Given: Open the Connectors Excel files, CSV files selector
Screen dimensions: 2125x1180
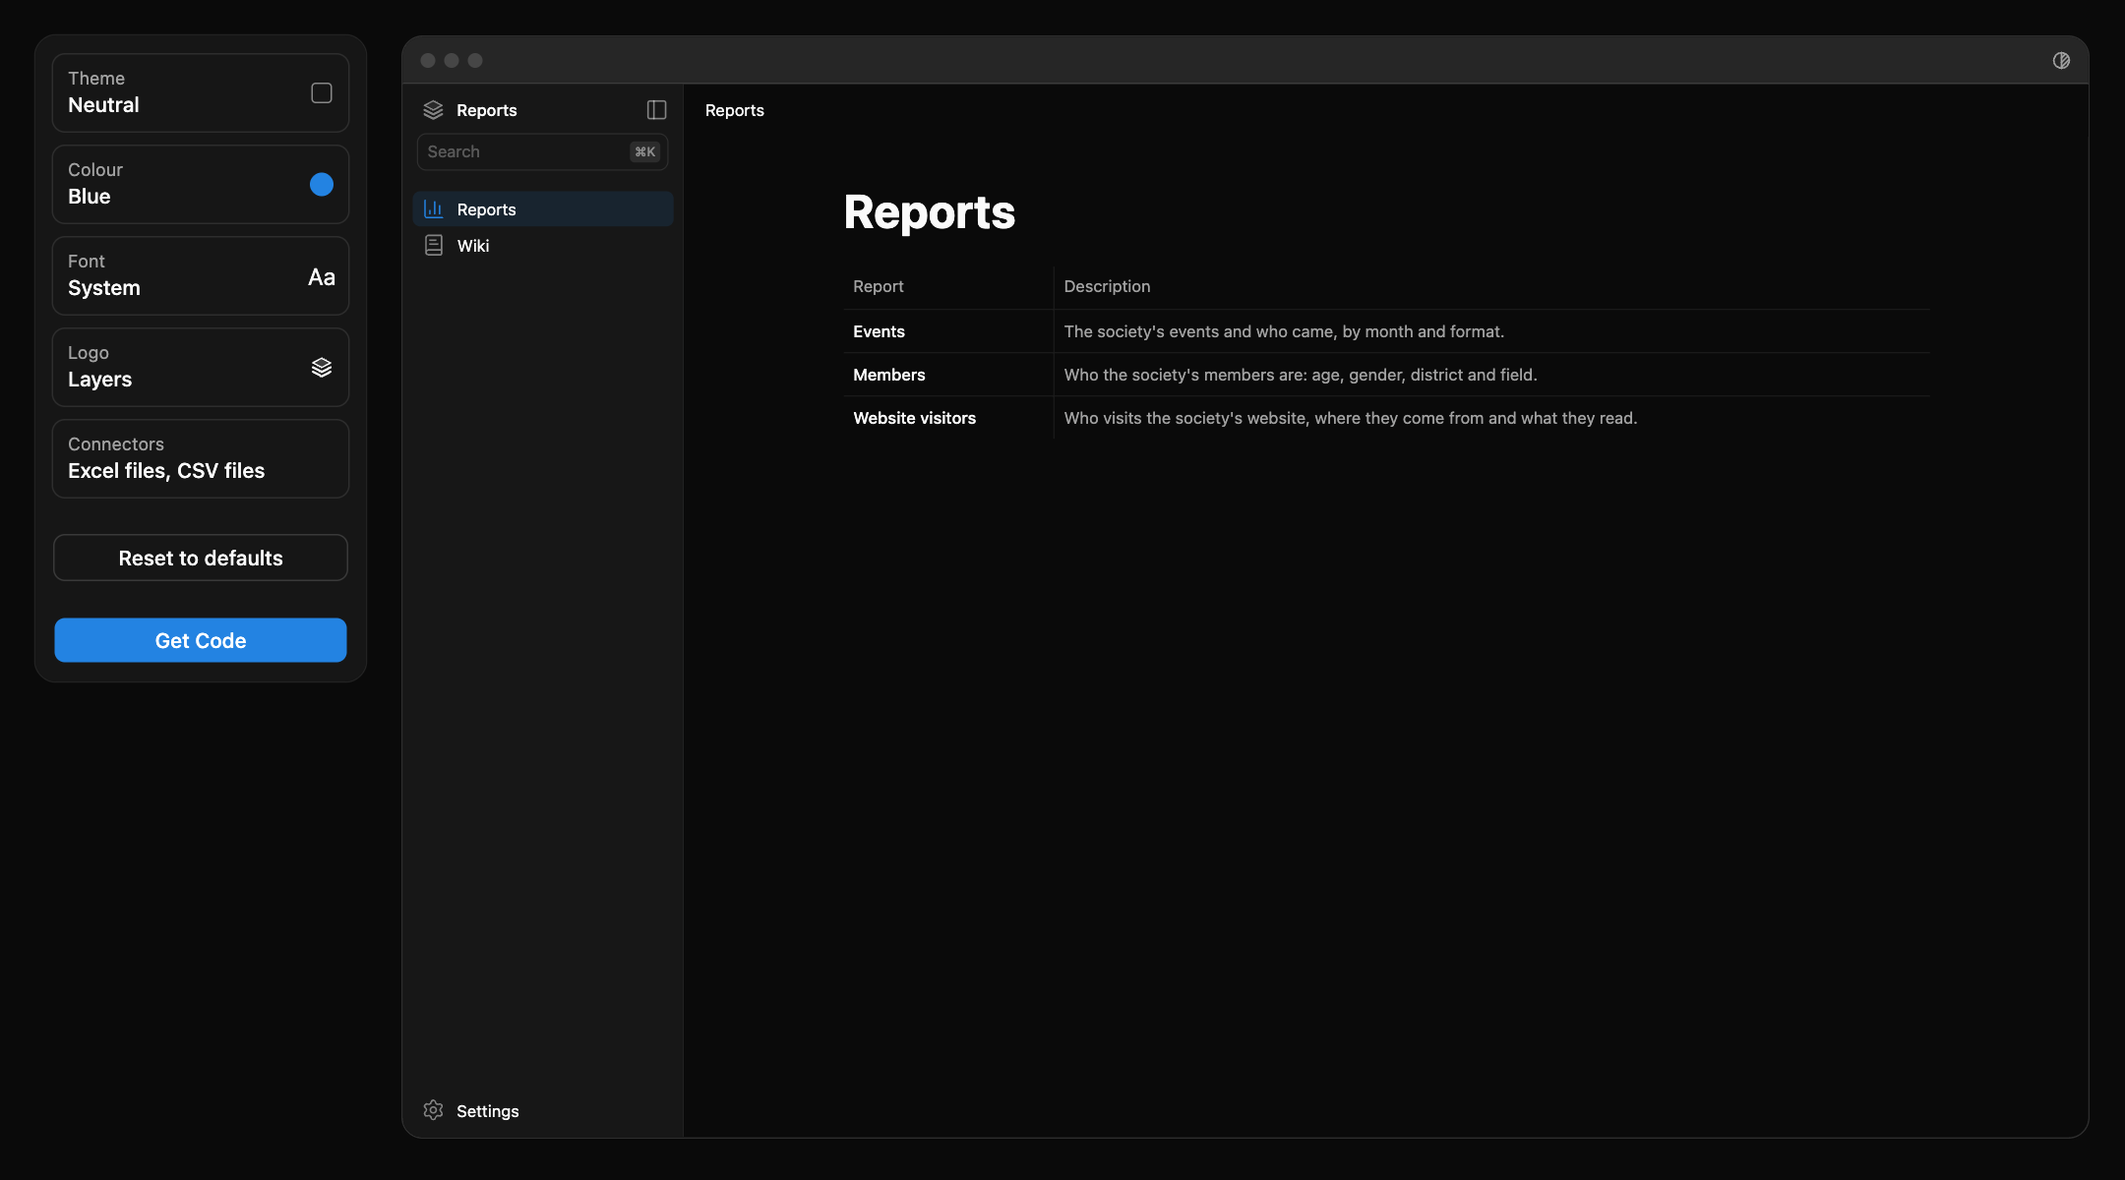Looking at the screenshot, I should (201, 459).
